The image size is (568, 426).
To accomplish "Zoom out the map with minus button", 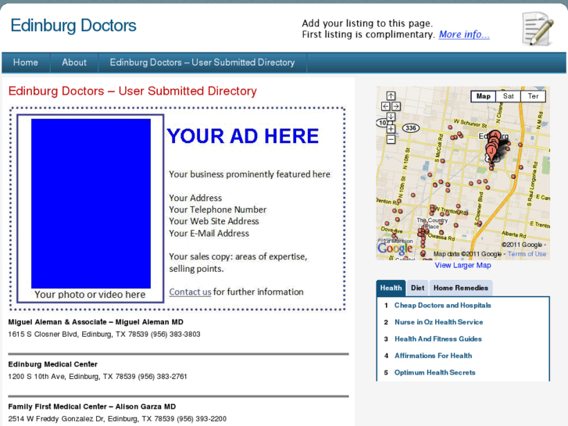I will pos(391,139).
